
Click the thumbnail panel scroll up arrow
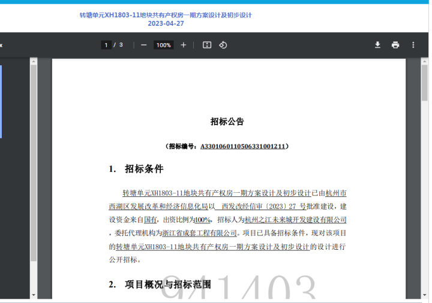click(34, 62)
